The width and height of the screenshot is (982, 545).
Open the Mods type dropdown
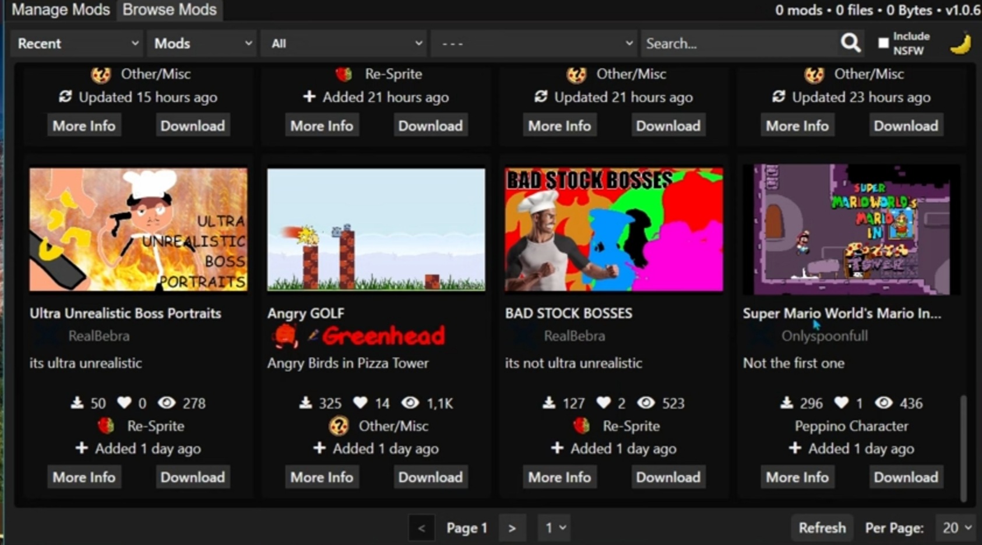point(202,43)
